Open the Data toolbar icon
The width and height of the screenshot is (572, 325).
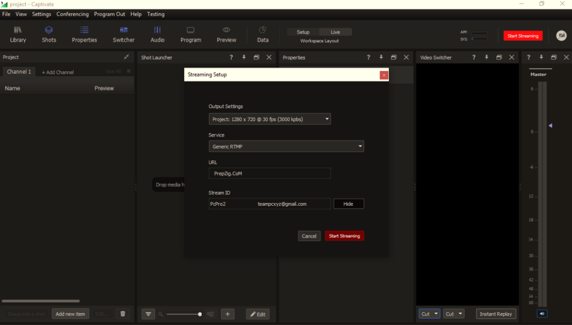tap(263, 35)
